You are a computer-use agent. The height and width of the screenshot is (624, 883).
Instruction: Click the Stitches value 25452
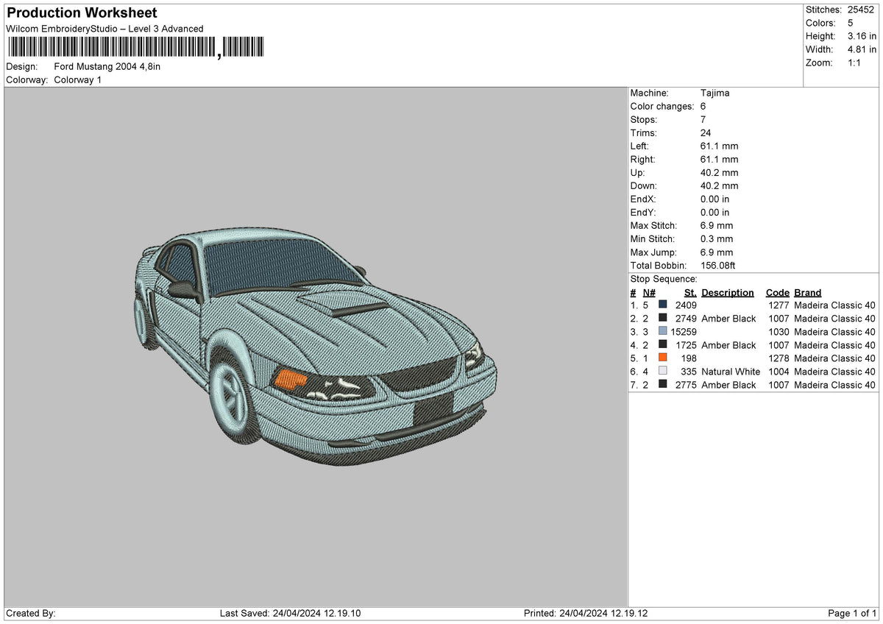[860, 10]
